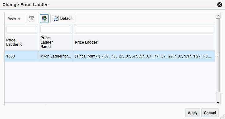Select the Price Point ladder values cell
Screen dimensions: 225x119
144,56
